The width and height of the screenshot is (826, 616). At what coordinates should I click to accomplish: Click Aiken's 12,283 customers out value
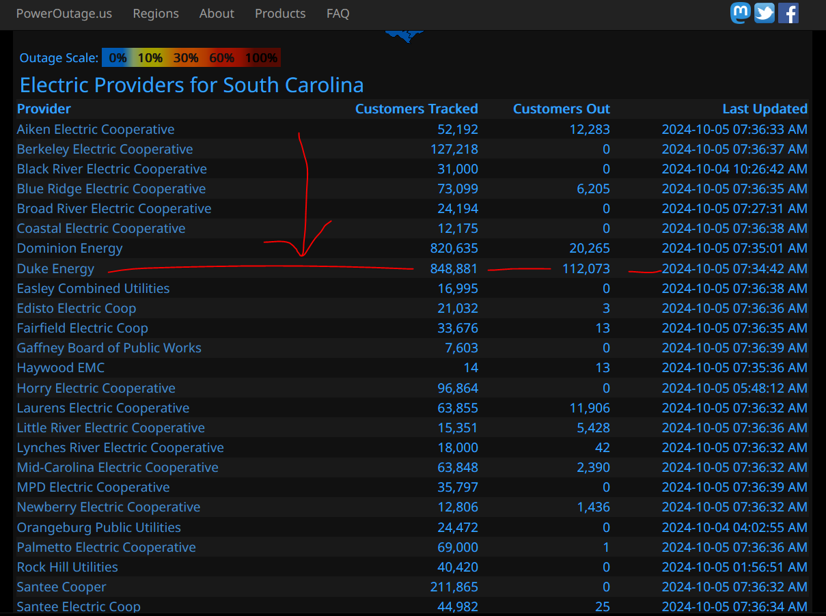click(x=590, y=129)
